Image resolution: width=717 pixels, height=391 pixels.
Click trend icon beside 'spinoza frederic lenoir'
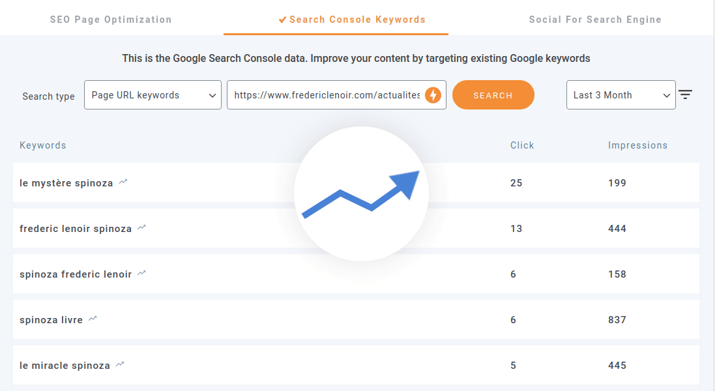(142, 274)
